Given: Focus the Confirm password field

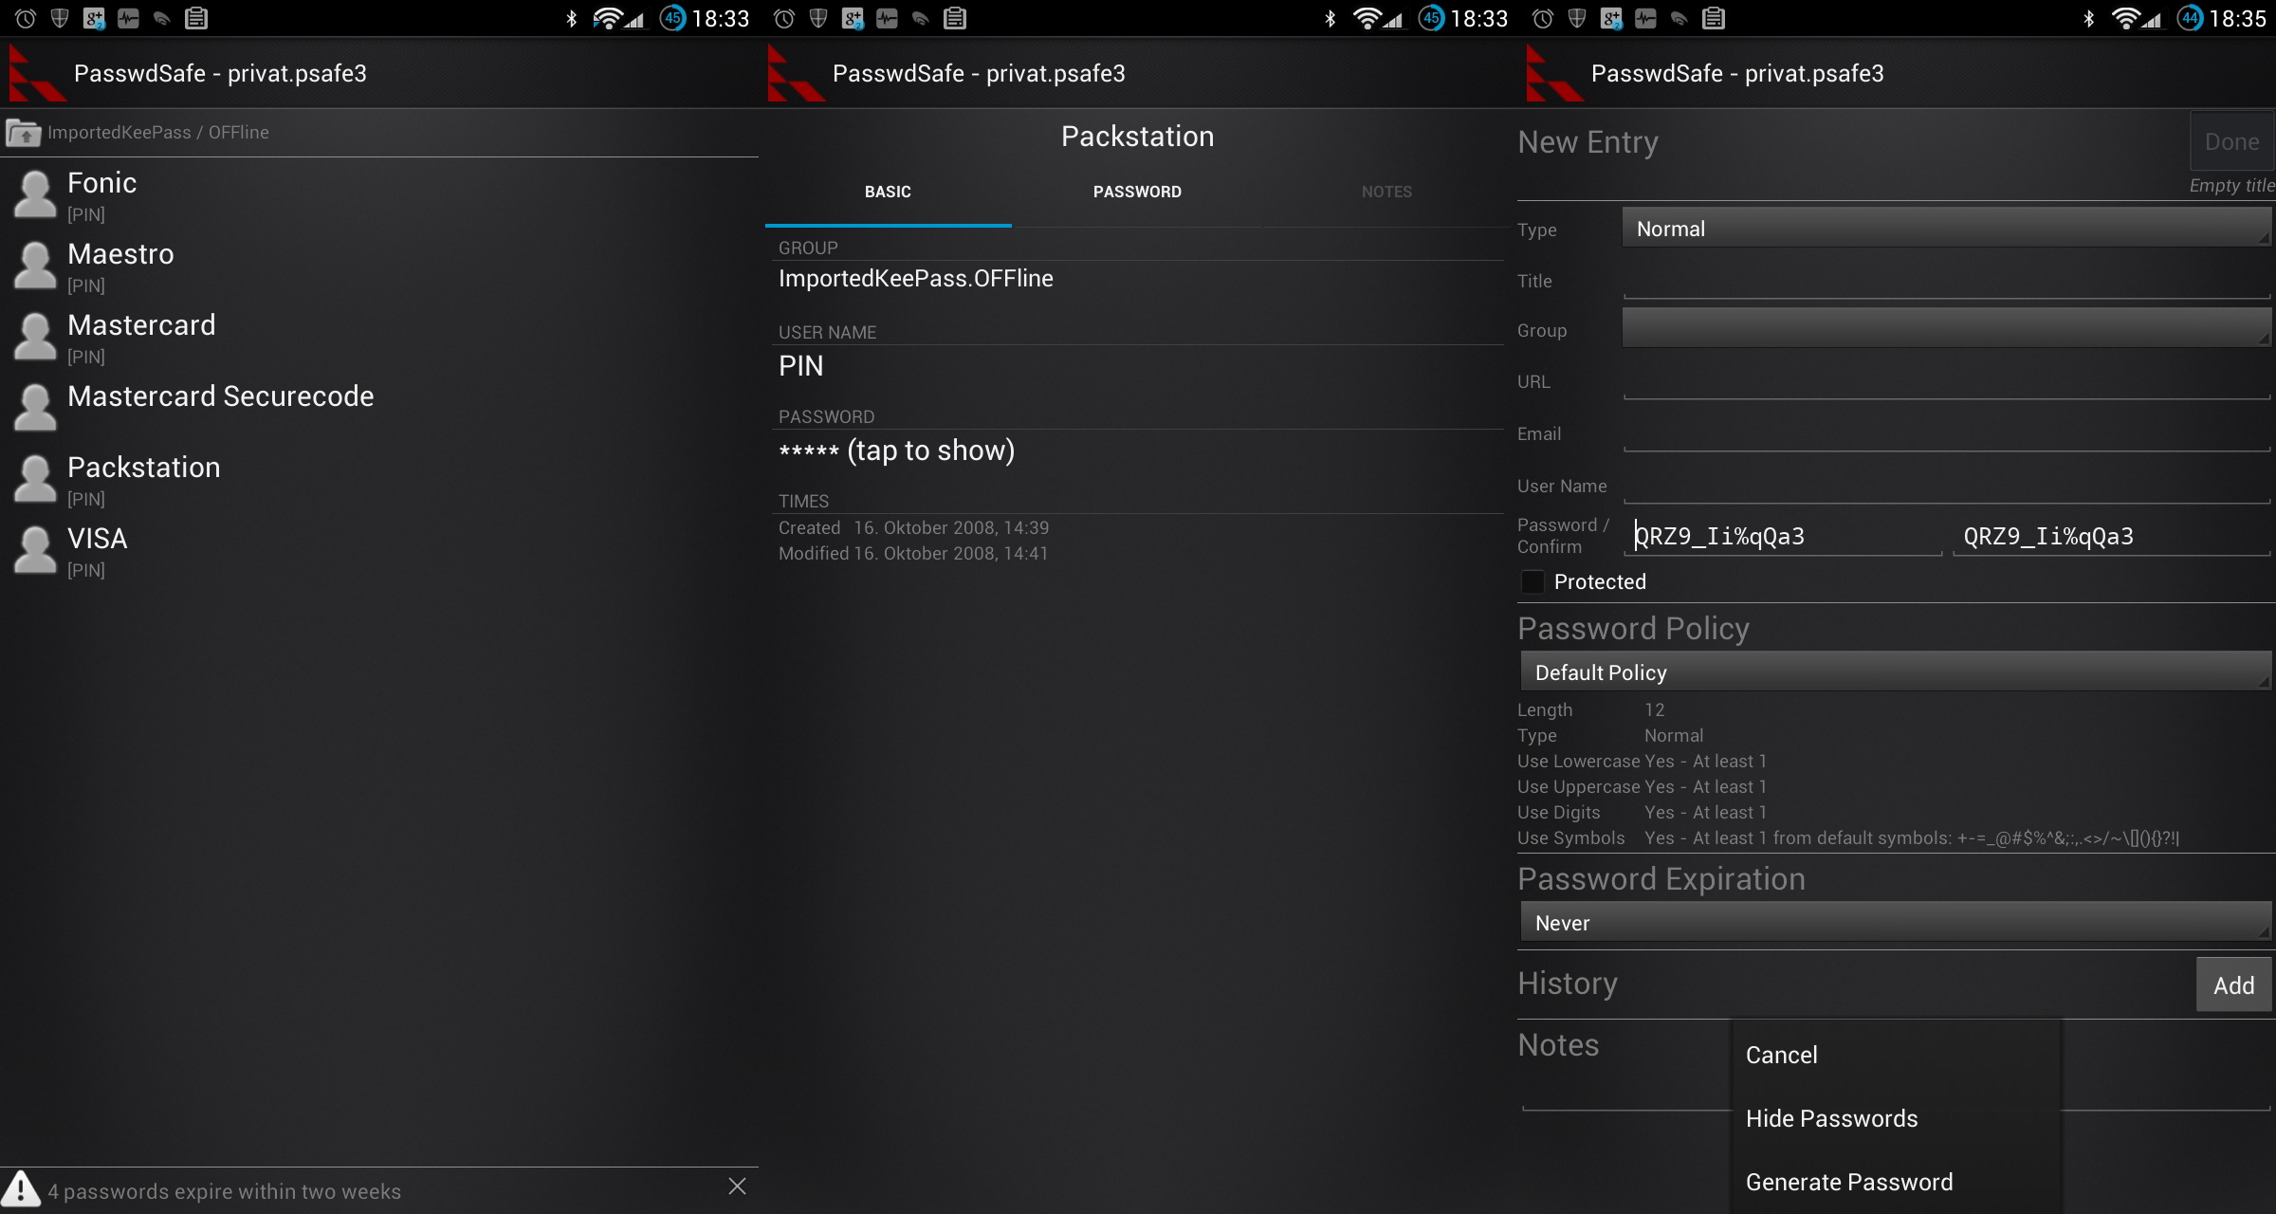Looking at the screenshot, I should click(x=2111, y=536).
